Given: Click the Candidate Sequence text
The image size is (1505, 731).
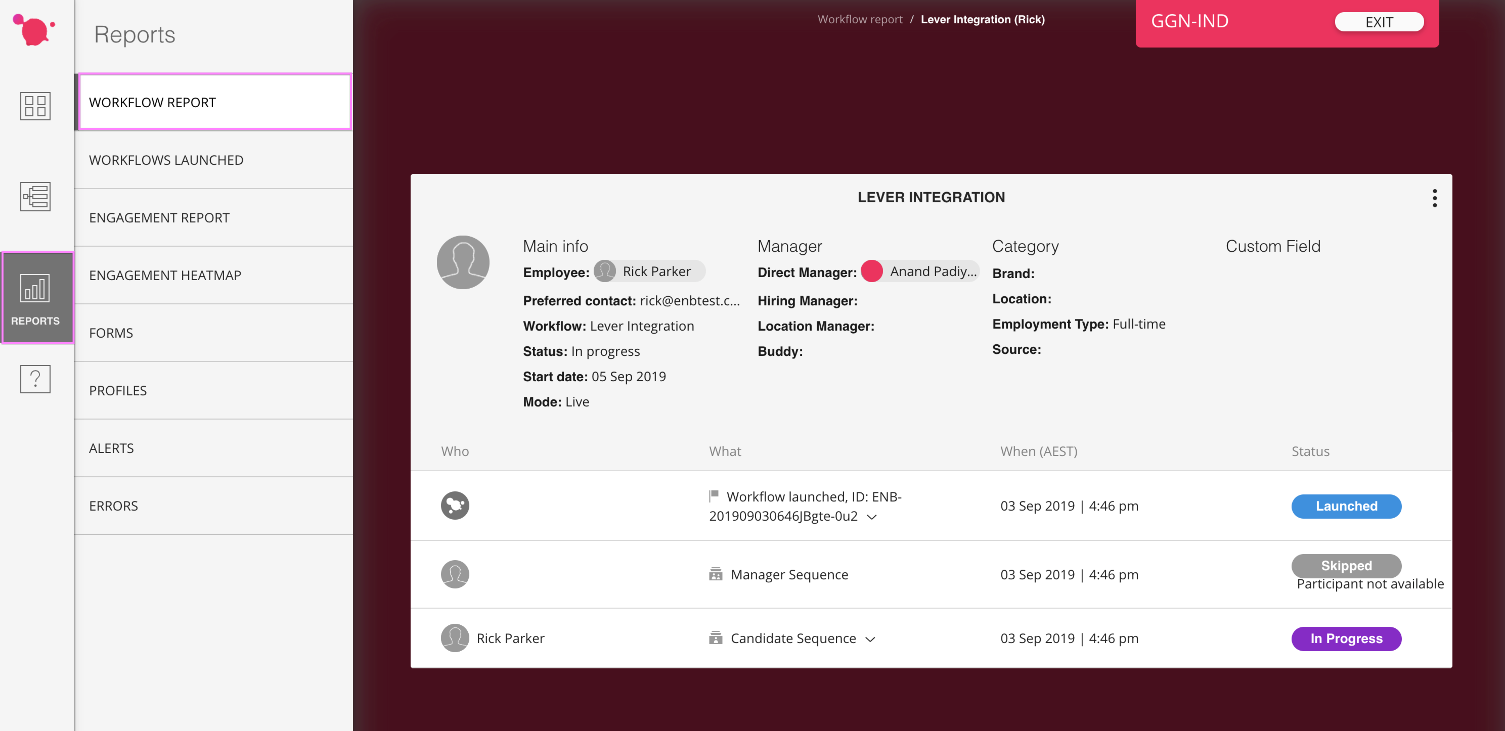Looking at the screenshot, I should click(793, 638).
